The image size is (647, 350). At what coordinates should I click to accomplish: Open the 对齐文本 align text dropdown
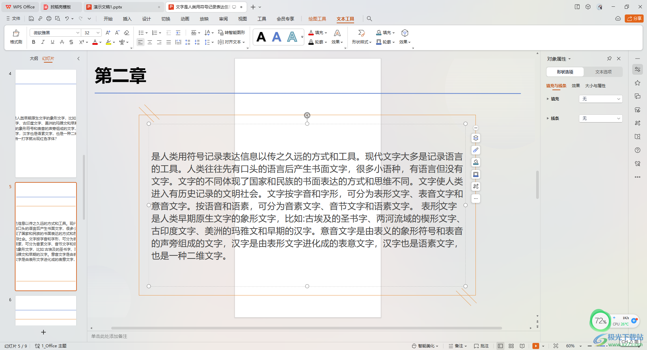point(231,42)
